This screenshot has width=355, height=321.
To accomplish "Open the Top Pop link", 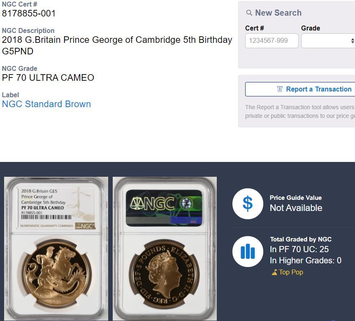I will coord(291,272).
